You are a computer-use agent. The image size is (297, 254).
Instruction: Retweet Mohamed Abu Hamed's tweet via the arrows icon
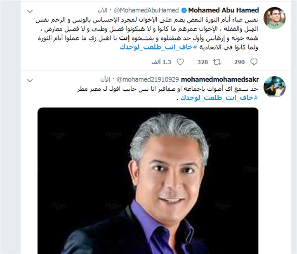[x=217, y=62]
